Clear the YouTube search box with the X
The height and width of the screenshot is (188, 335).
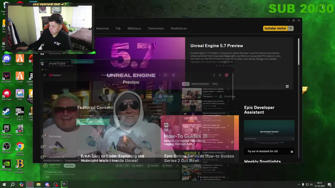(160, 75)
